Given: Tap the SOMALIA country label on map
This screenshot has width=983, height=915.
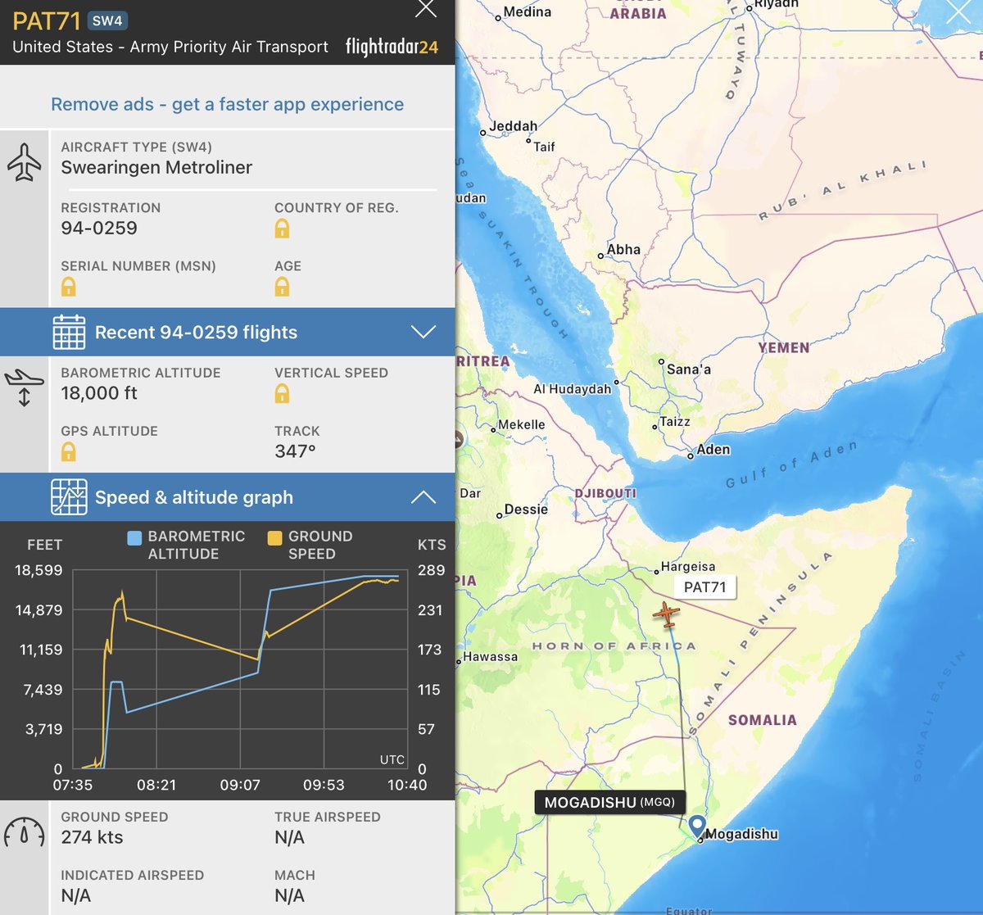Looking at the screenshot, I should pyautogui.click(x=763, y=720).
